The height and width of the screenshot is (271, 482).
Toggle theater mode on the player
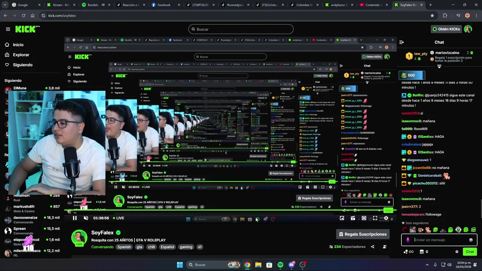click(364, 218)
